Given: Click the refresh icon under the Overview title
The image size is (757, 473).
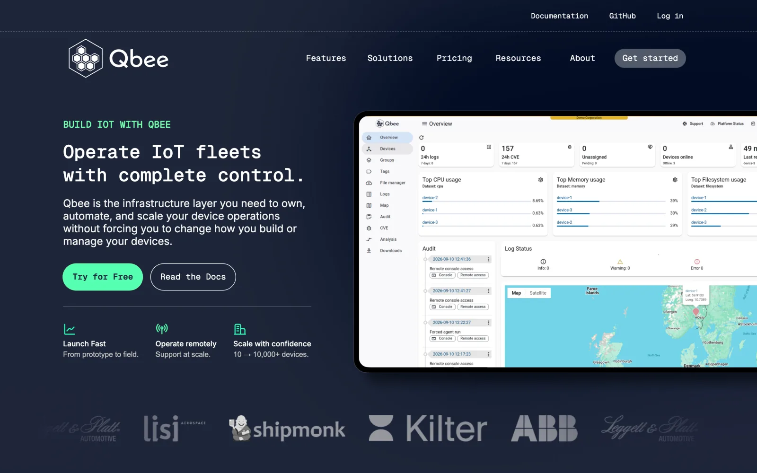Looking at the screenshot, I should 422,138.
